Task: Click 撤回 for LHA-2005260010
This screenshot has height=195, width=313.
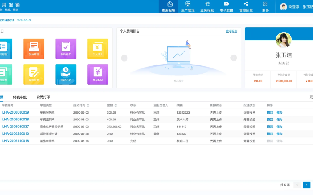Action: pos(270,134)
